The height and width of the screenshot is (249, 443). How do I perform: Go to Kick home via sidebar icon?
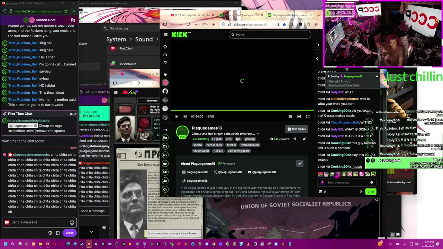click(165, 47)
